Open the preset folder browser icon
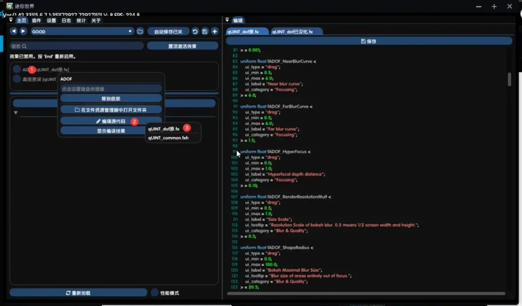 click(x=140, y=32)
